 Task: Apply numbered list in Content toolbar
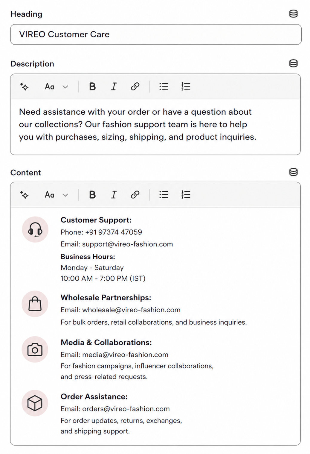point(186,195)
